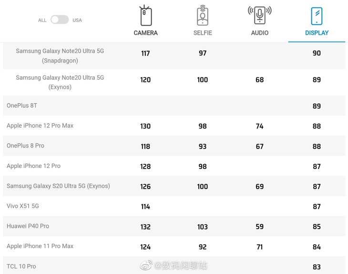
Task: Open the OnePlus 8T entry
Action: click(x=22, y=105)
